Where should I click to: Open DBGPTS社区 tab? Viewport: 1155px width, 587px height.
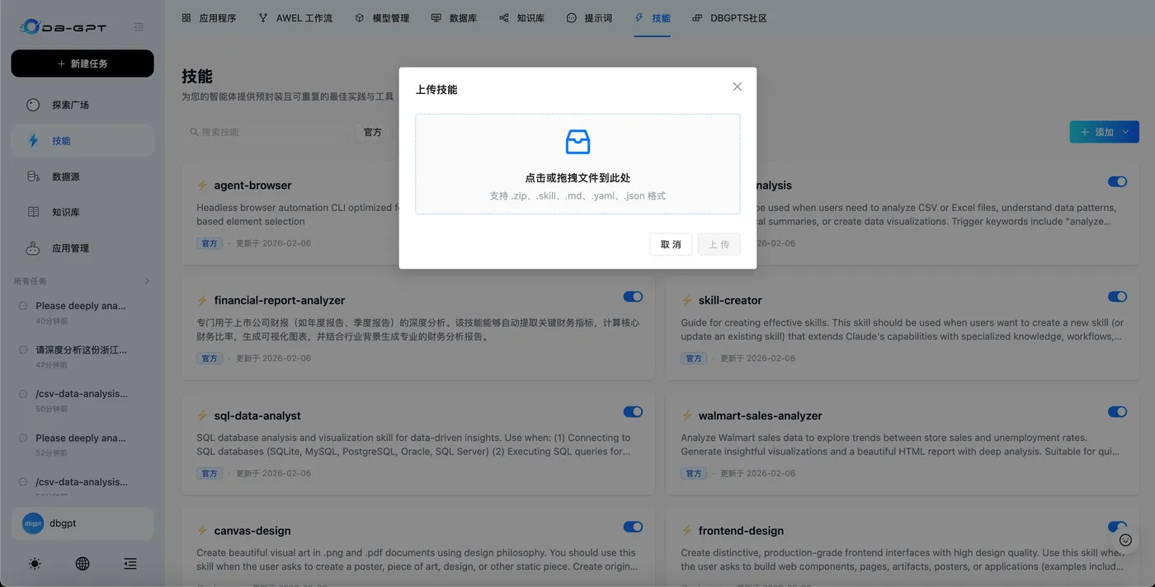729,18
